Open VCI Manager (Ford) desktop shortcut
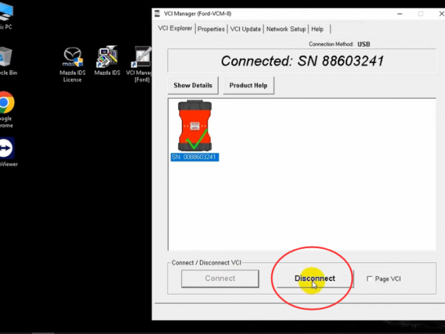Screen dimensions: 445x334 (140, 64)
